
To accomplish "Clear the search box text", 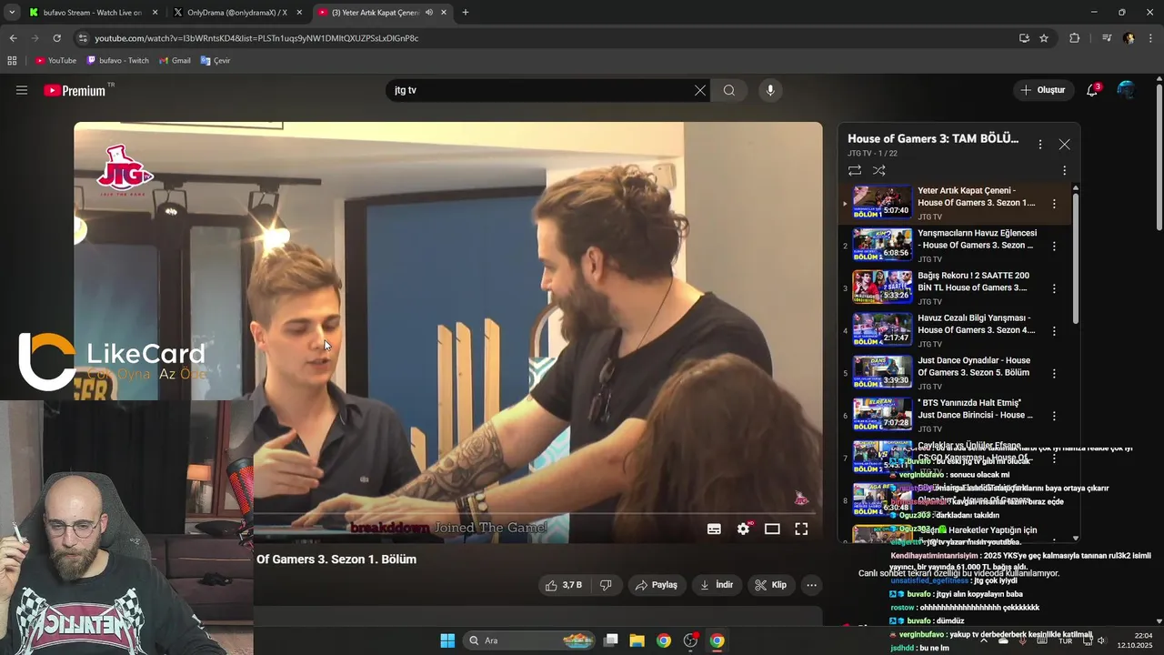I will point(699,90).
